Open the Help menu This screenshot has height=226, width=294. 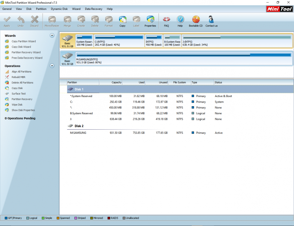pos(110,9)
